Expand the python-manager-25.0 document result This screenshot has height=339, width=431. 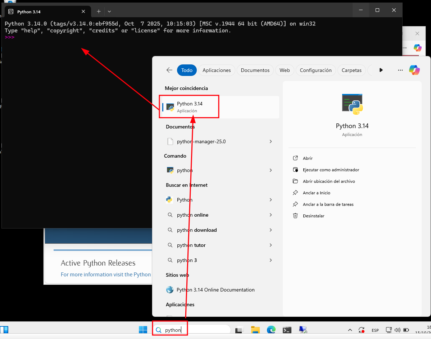[x=271, y=141]
